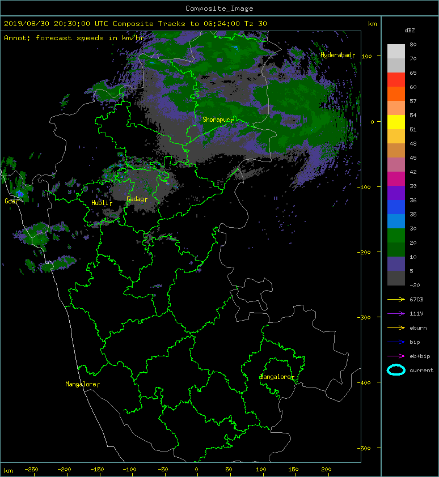Click the 111V legend label
This screenshot has height=477, width=439.
coord(416,314)
